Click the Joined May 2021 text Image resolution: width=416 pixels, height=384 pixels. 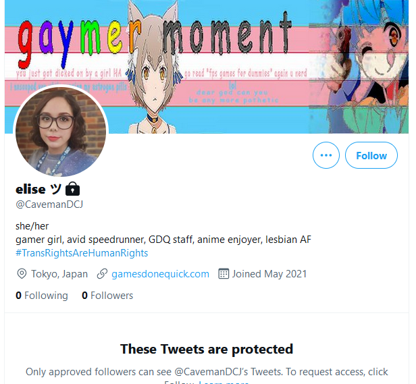(269, 274)
